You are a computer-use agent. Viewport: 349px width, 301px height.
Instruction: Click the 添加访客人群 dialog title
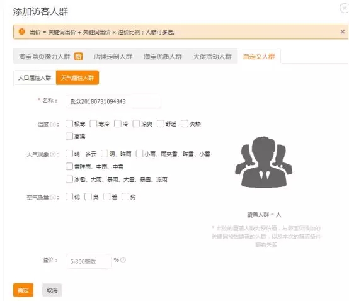click(40, 11)
